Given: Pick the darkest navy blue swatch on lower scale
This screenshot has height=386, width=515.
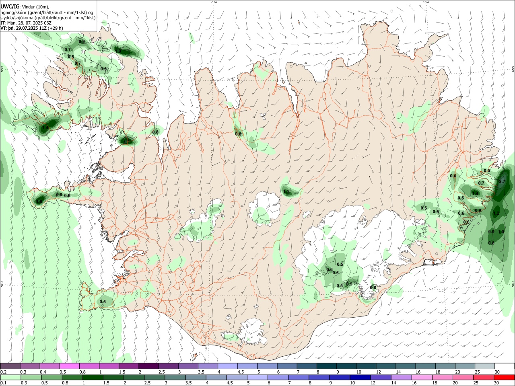Looking at the screenshot, I should coord(360,378).
